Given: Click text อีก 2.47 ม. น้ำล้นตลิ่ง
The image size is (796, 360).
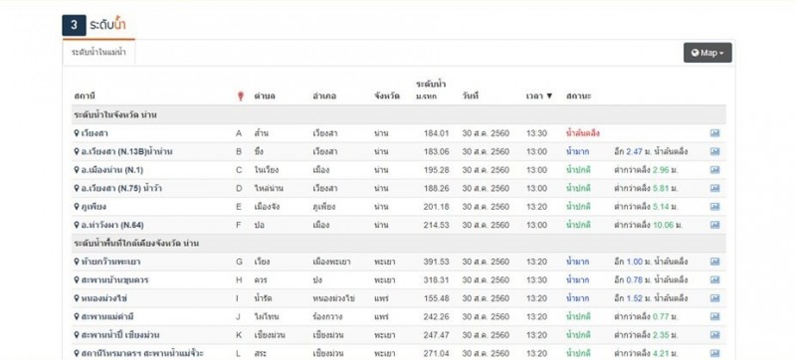Looking at the screenshot, I should pos(651,151).
